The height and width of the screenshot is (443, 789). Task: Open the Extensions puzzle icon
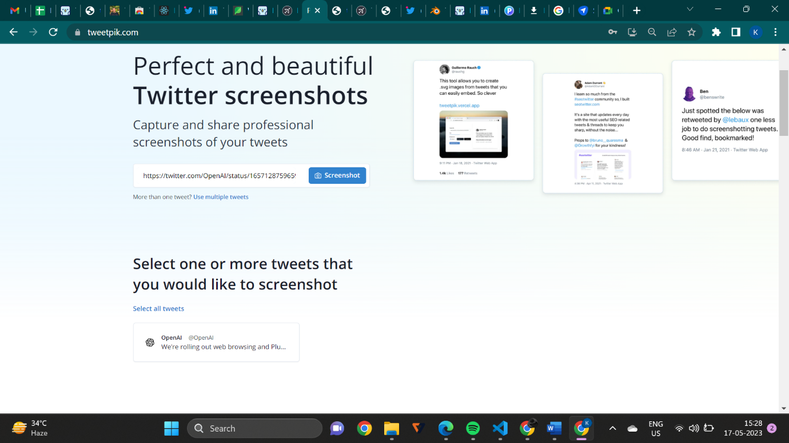click(x=716, y=33)
